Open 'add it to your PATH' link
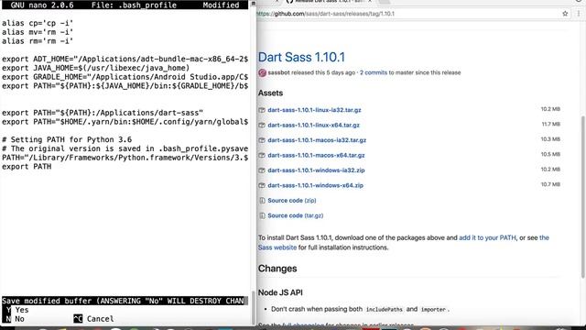 [x=487, y=237]
